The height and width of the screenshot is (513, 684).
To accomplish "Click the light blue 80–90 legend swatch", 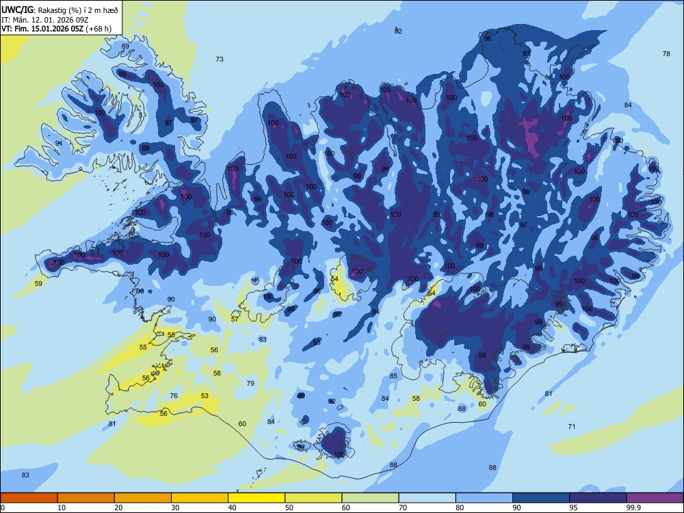I will click(484, 498).
